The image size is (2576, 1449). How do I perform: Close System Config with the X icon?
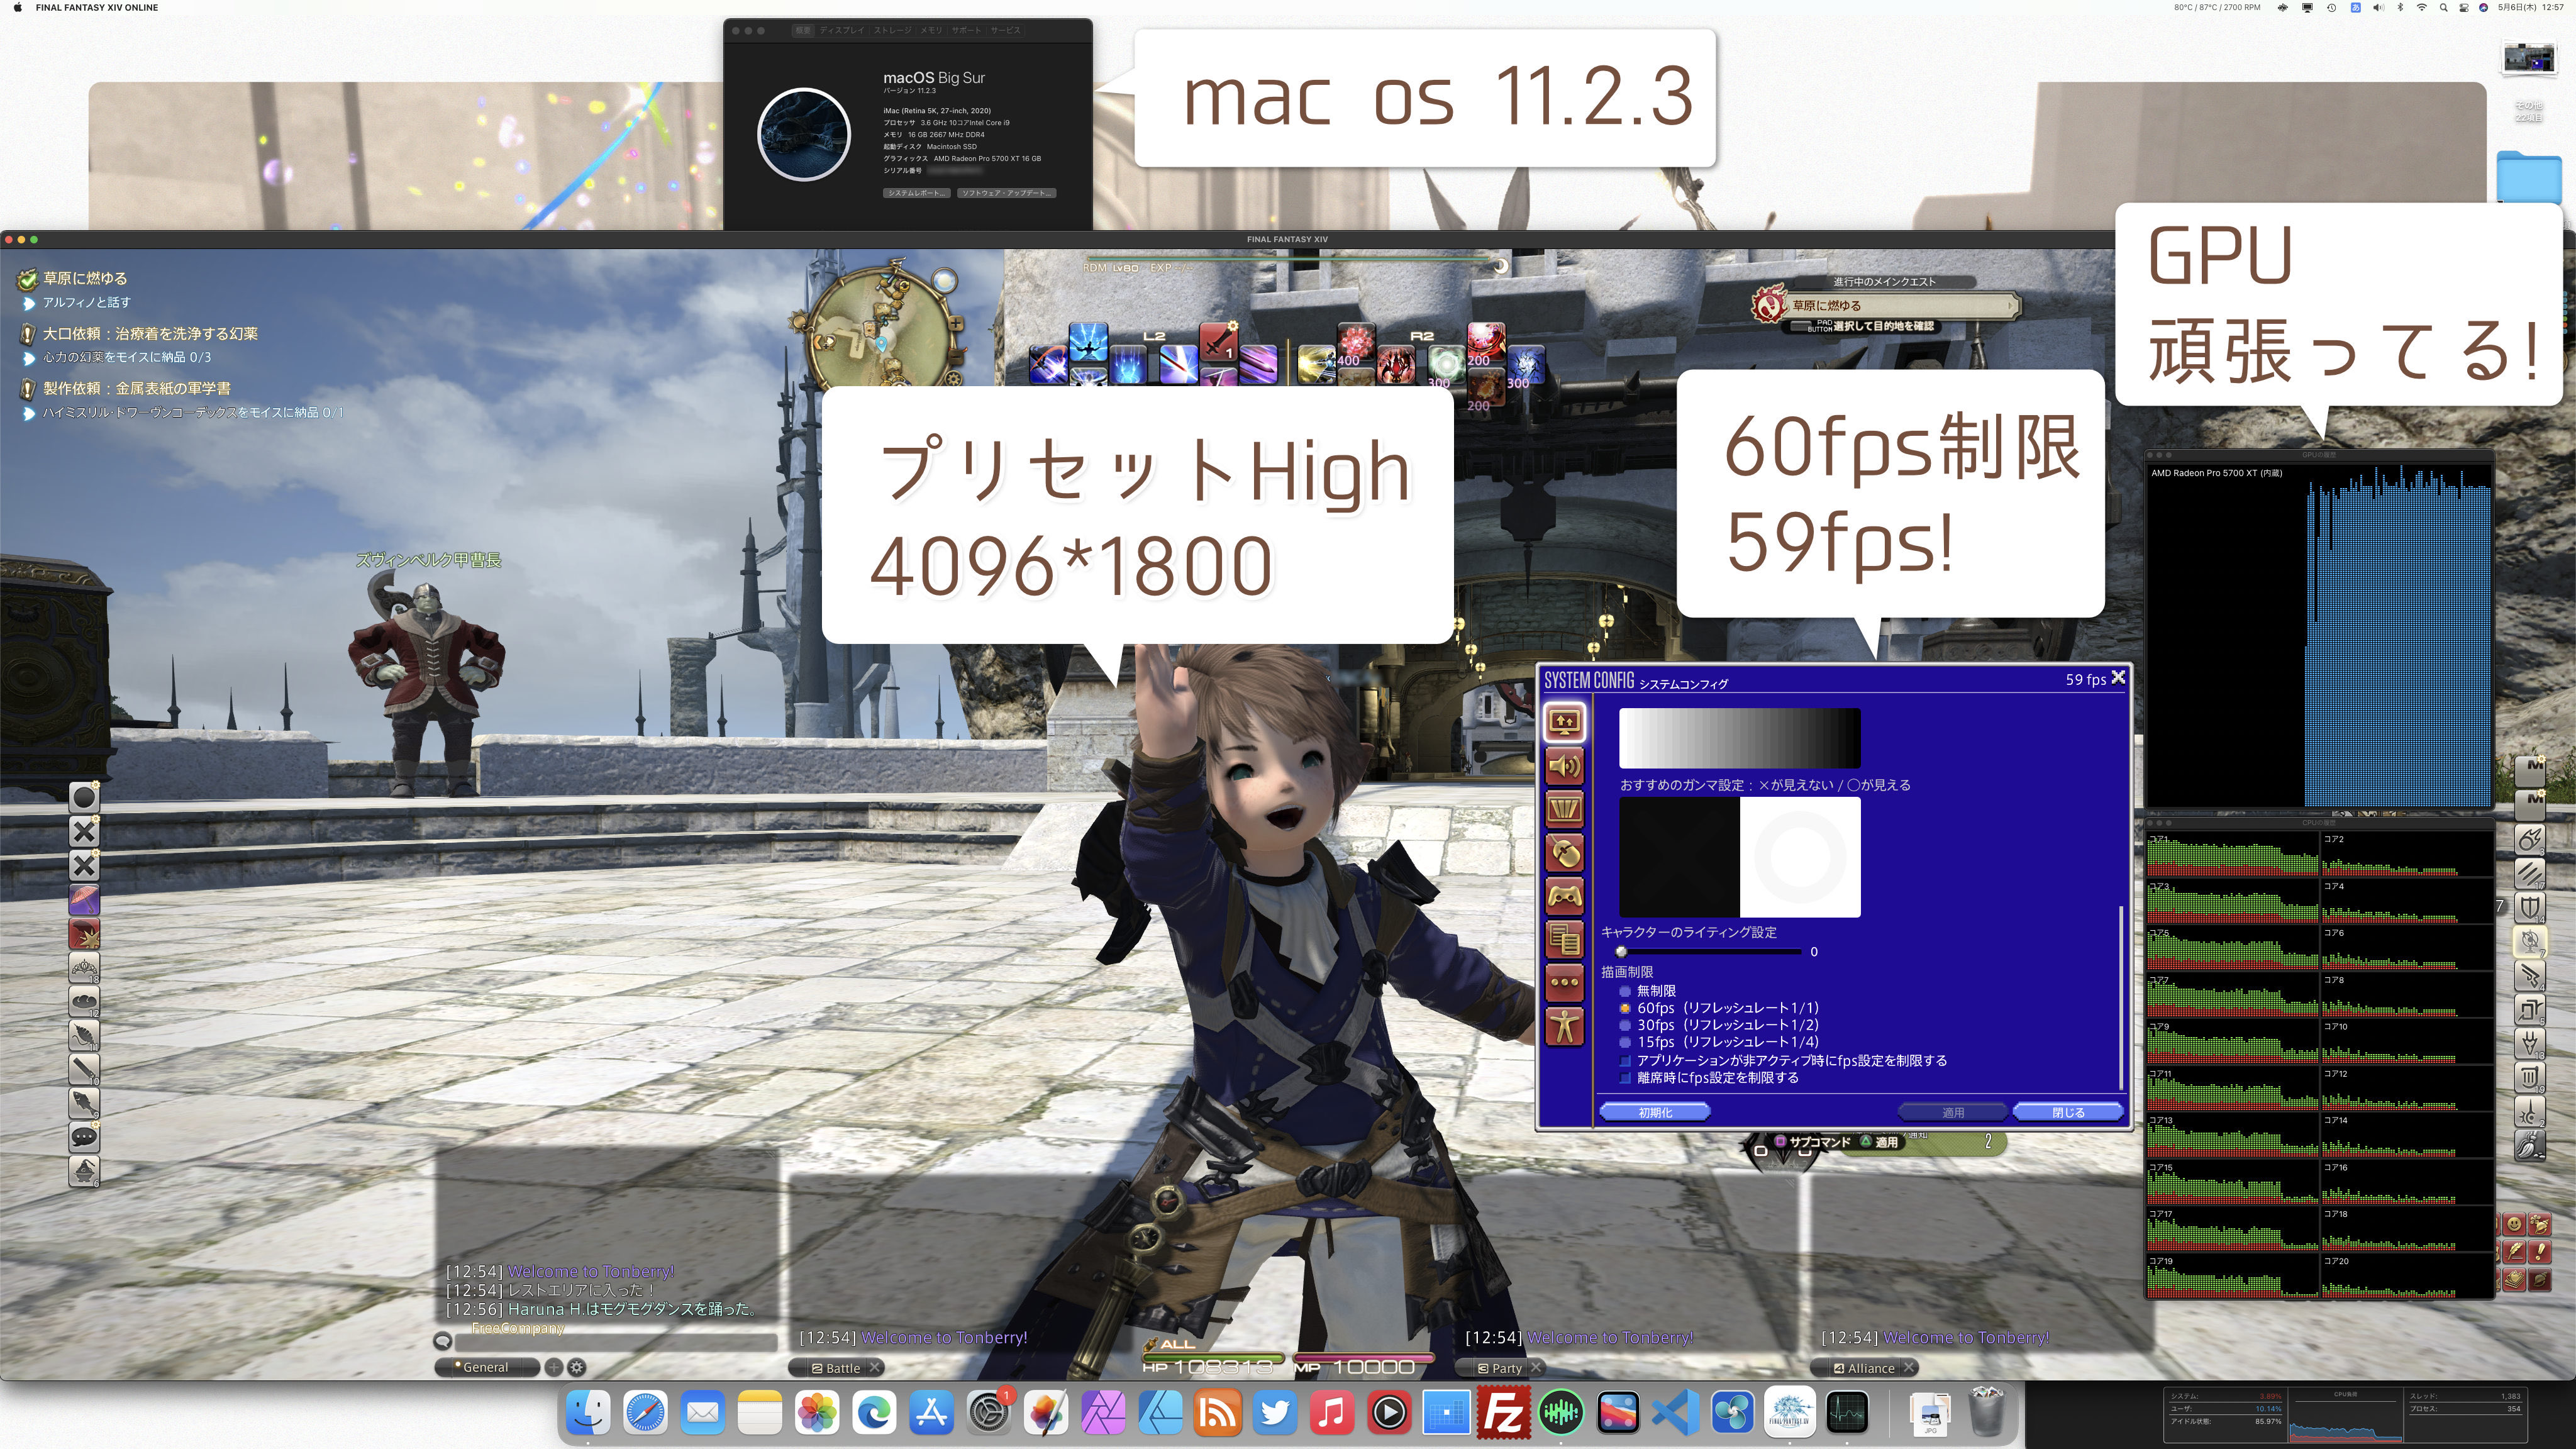[2117, 678]
